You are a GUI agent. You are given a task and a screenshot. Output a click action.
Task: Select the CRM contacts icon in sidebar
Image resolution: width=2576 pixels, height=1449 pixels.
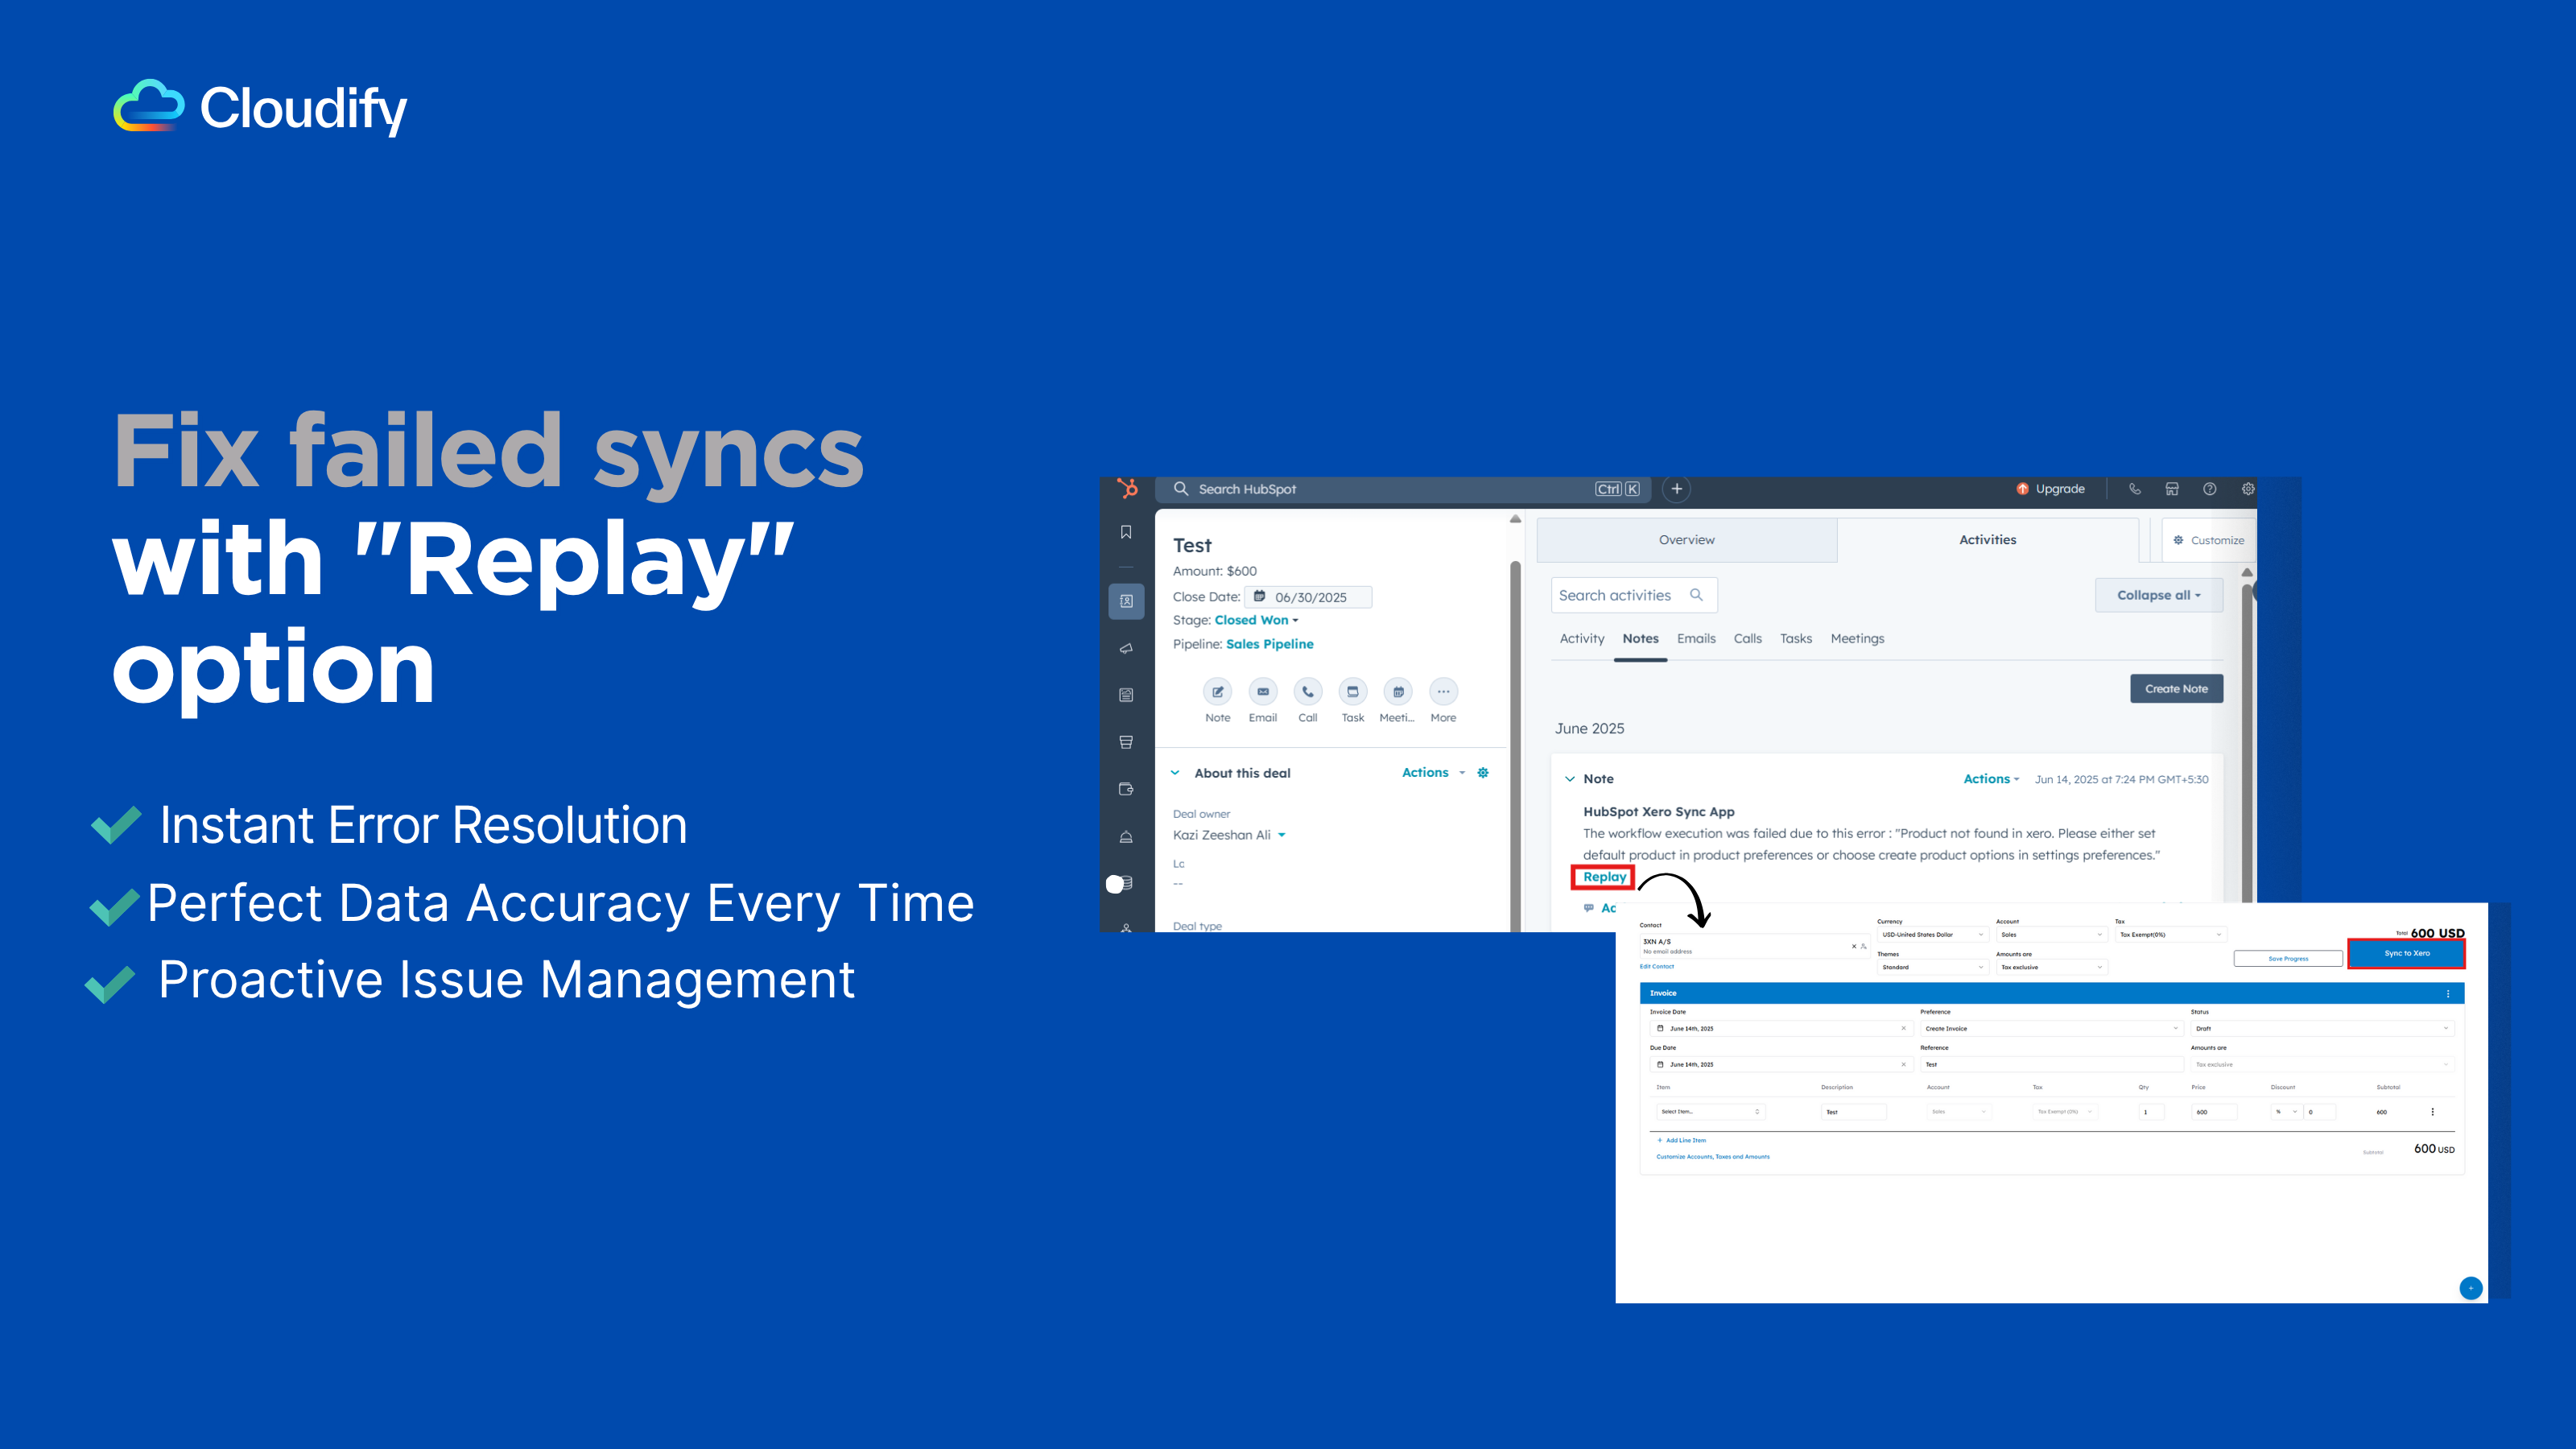[1126, 601]
